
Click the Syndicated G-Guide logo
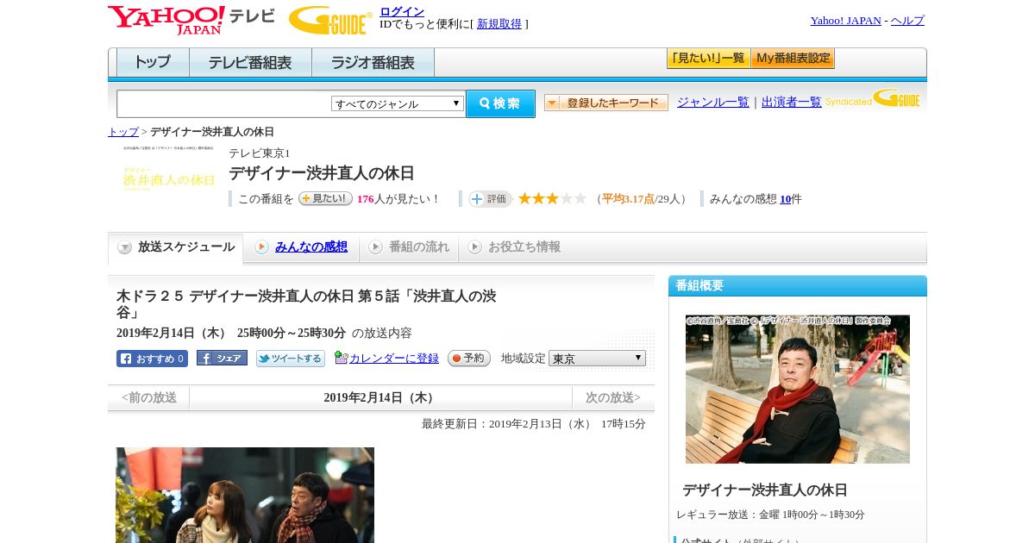point(872,99)
